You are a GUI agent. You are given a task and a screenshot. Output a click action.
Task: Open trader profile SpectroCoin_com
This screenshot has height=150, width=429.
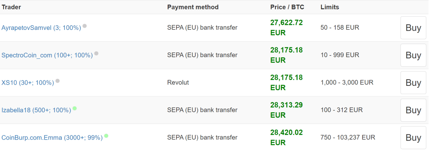[x=47, y=55]
